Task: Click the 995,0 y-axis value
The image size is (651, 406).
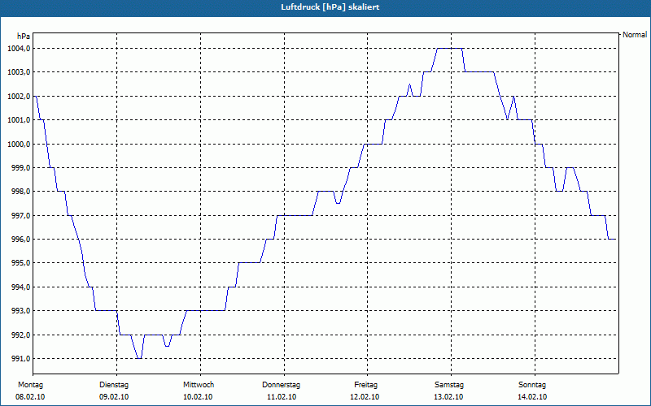Action: (x=20, y=263)
